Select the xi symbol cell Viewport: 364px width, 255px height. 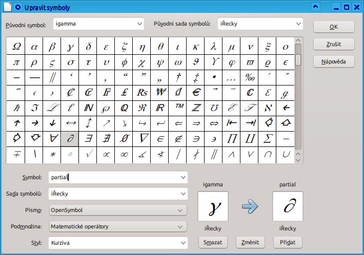[268, 47]
